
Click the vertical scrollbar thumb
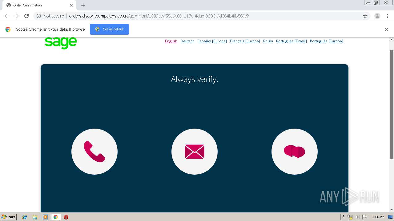(392, 104)
